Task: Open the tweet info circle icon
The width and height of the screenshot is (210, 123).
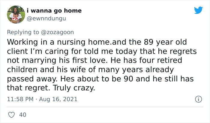Action: pyautogui.click(x=198, y=99)
